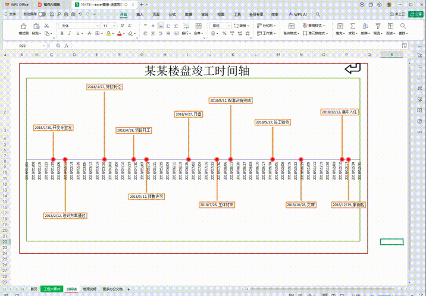The width and height of the screenshot is (426, 296).
Task: Expand the Name Box dropdown arrow
Action: pyautogui.click(x=44, y=46)
